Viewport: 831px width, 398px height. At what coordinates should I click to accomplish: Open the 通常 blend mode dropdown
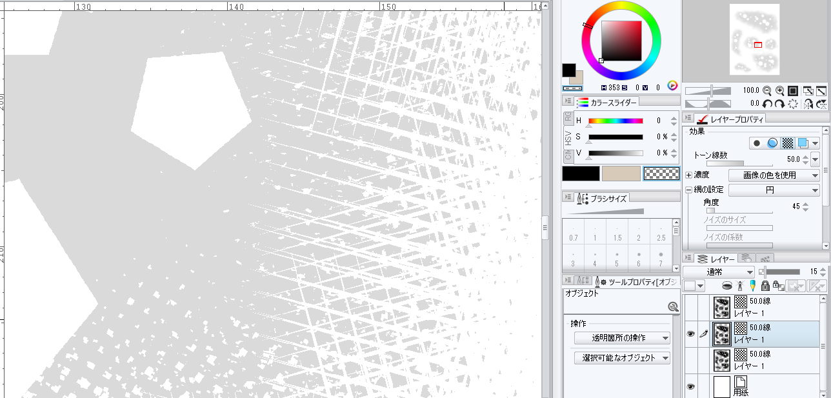719,272
